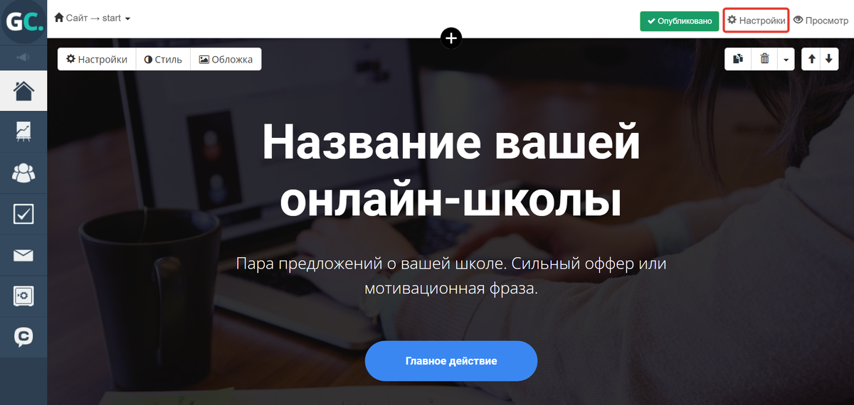The width and height of the screenshot is (854, 405).
Task: Open the home icon in the left sidebar
Action: pos(23,91)
